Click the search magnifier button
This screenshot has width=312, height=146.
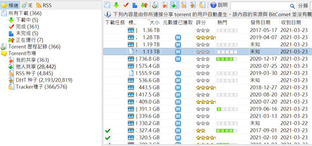tap(292, 6)
